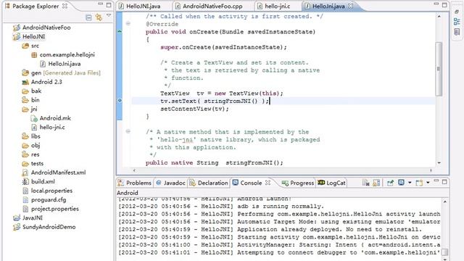Image resolution: width=464 pixels, height=261 pixels.
Task: Open the Open Console dropdown arrow
Action: click(x=428, y=183)
